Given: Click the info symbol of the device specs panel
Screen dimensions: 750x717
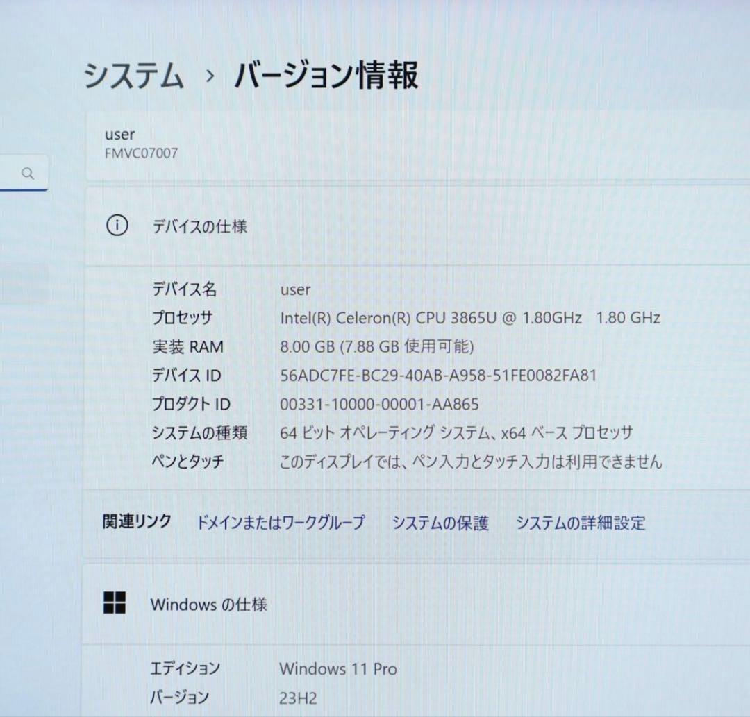Looking at the screenshot, I should tap(117, 226).
